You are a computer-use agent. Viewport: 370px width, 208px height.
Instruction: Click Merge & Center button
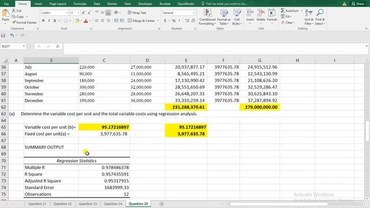(x=141, y=21)
